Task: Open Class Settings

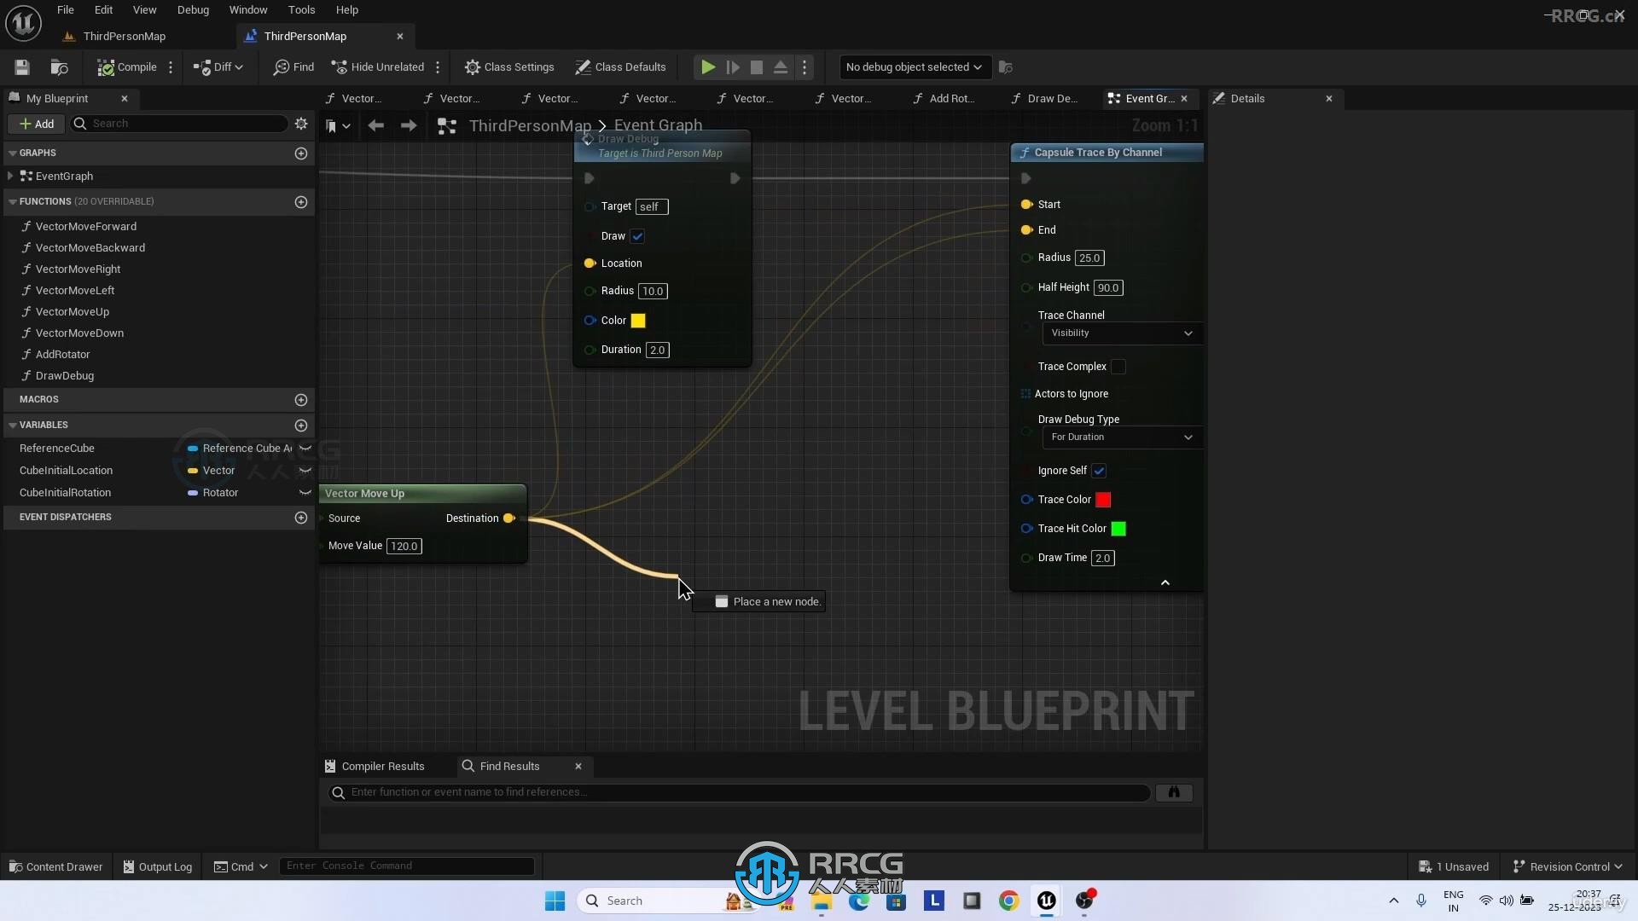Action: click(x=509, y=67)
